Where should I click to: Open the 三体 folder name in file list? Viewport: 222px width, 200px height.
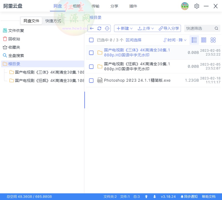point(137,52)
